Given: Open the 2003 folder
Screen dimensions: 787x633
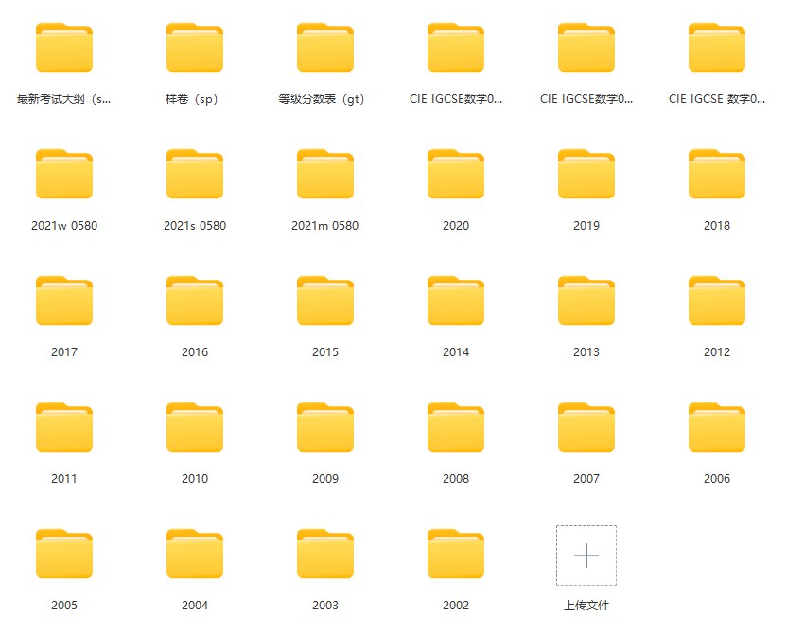Looking at the screenshot, I should 325,554.
